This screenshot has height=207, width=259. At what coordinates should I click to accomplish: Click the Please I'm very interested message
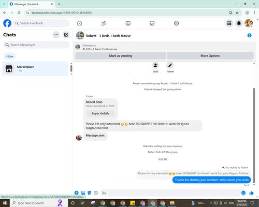click(x=142, y=126)
